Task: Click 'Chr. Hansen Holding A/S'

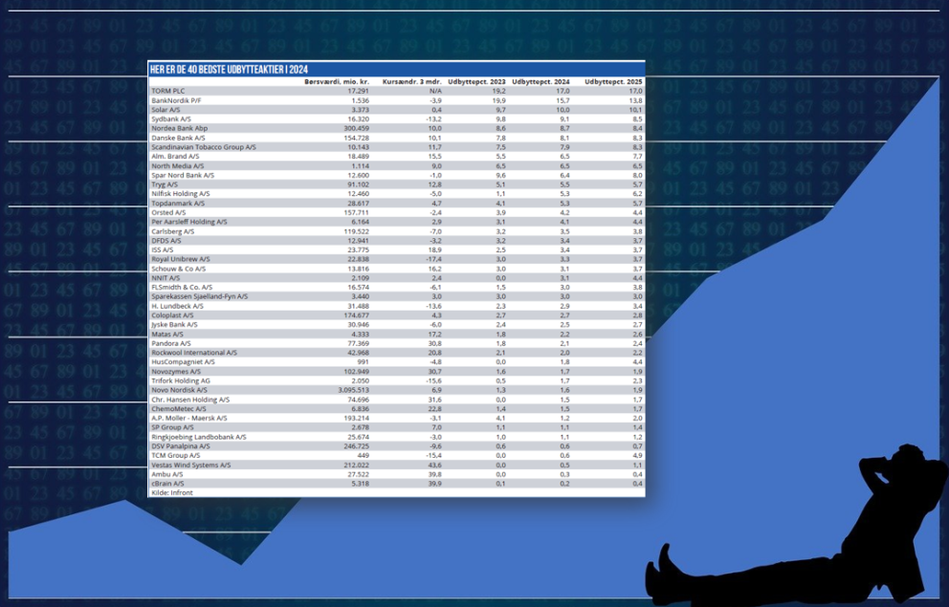Action: coord(190,400)
